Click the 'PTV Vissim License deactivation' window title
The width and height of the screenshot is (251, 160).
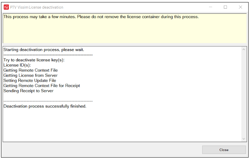pyautogui.click(x=37, y=7)
